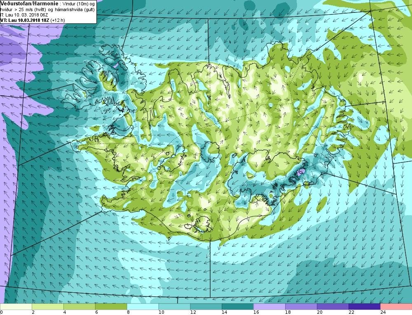Click the 'VT: Lau 10.03.2018 18Z' valid time line
Image resolution: width=412 pixels, height=315 pixels.
[33, 20]
